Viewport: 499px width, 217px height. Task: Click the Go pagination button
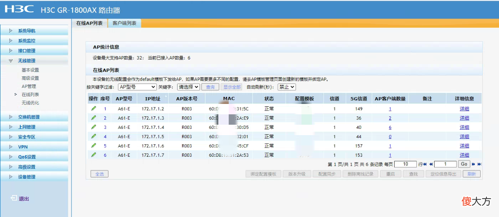pyautogui.click(x=464, y=164)
